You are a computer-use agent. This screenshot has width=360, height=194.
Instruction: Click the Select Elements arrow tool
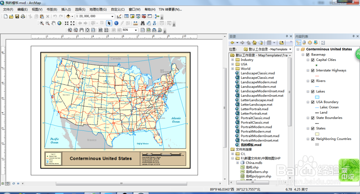click(x=109, y=23)
